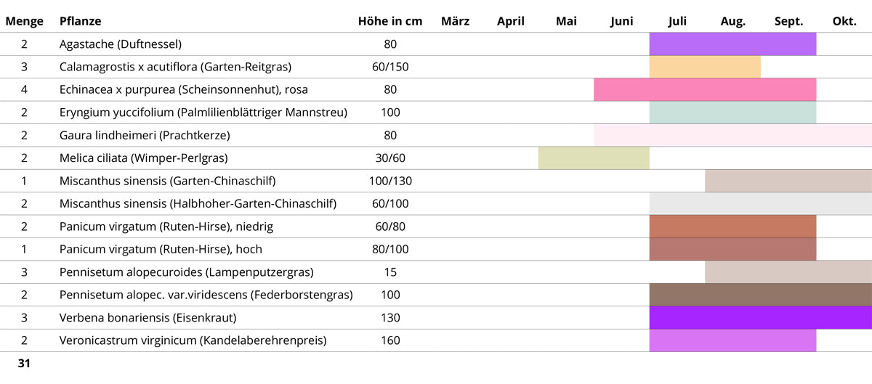Select the height value 60/150
Screen dimensions: 872x384
[x=390, y=67]
